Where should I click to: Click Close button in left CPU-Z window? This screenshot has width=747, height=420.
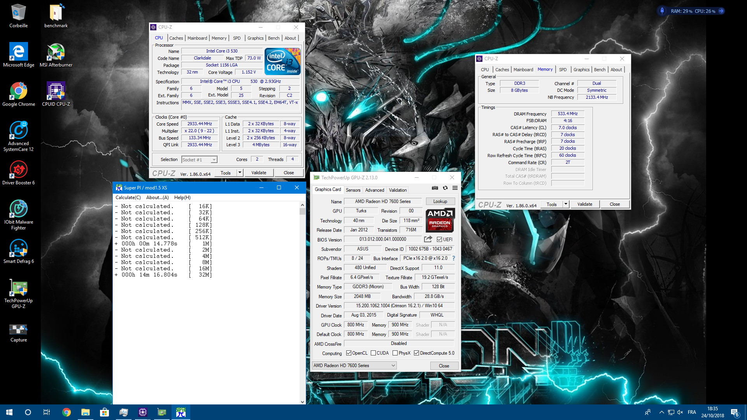(x=289, y=173)
